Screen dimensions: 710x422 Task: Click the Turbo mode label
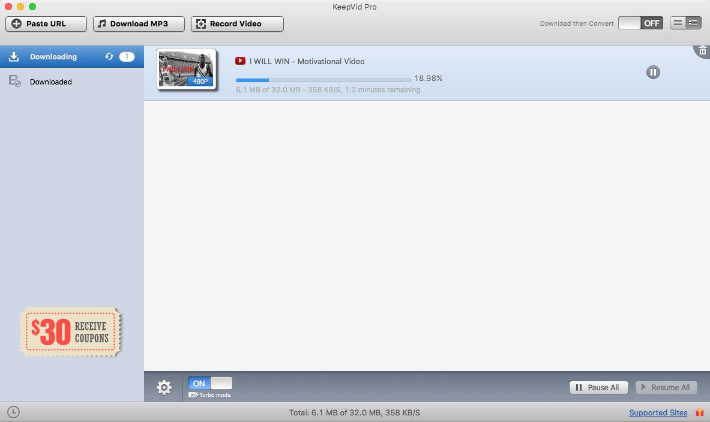click(215, 395)
